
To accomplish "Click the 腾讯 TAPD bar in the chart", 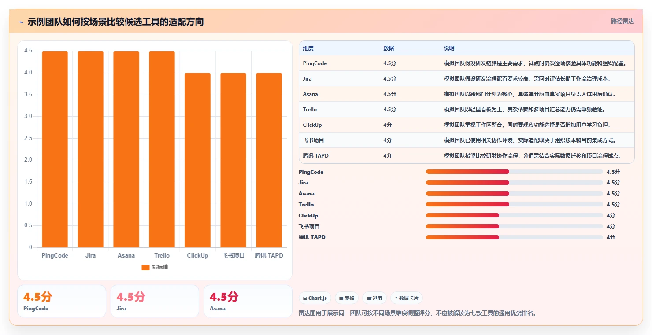I will coord(269,160).
